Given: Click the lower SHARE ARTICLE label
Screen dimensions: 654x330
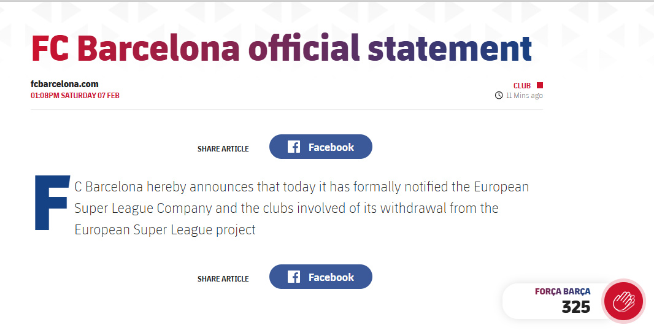Looking at the screenshot, I should click(x=223, y=279).
